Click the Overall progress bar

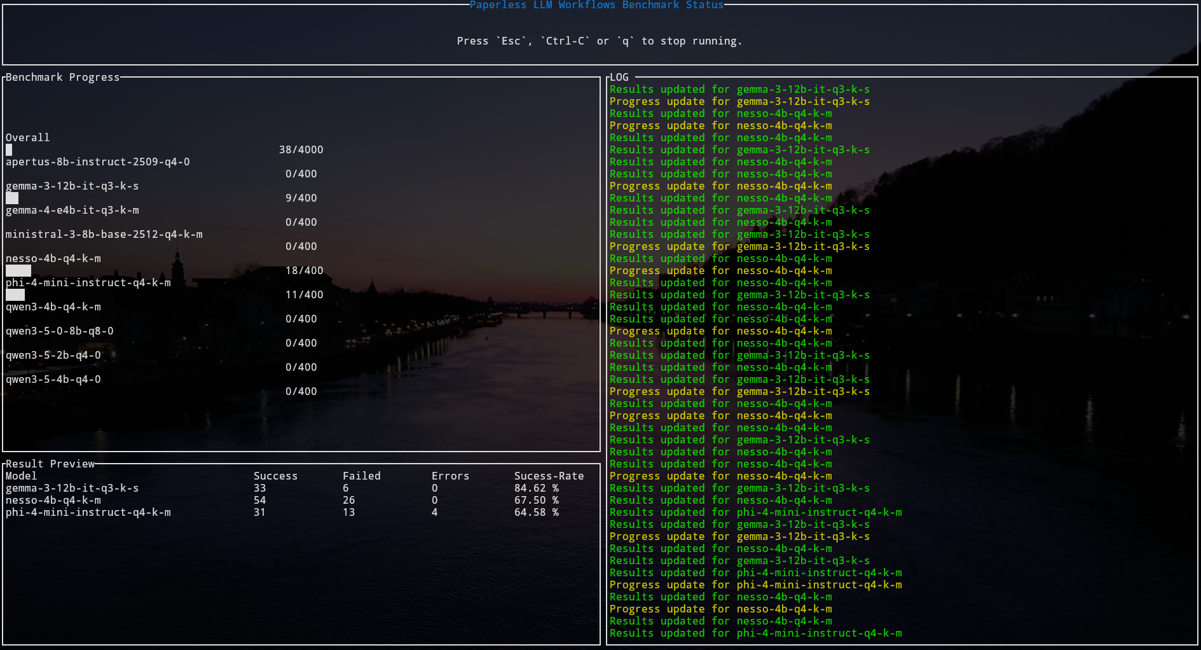(x=9, y=150)
